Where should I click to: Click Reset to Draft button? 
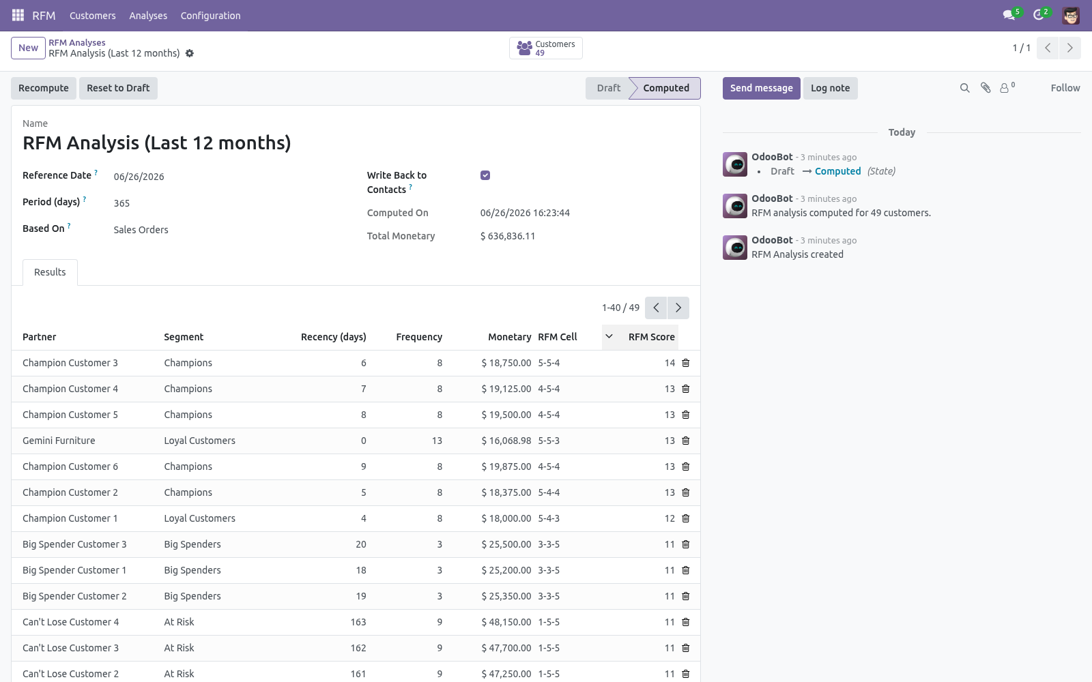[x=118, y=88]
